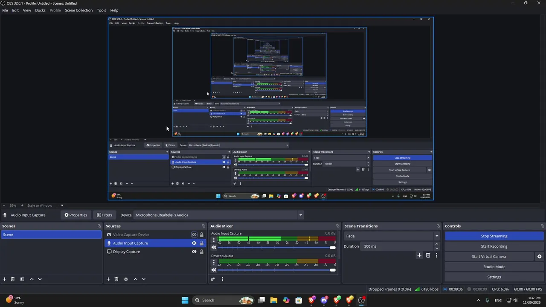Viewport: 546px width, 307px height.
Task: Remove the selected scene with trash icon
Action: (x=13, y=279)
